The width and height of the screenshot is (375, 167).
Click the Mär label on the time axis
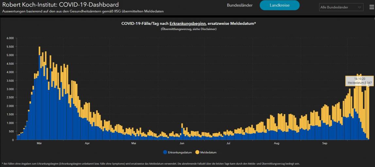point(39,143)
